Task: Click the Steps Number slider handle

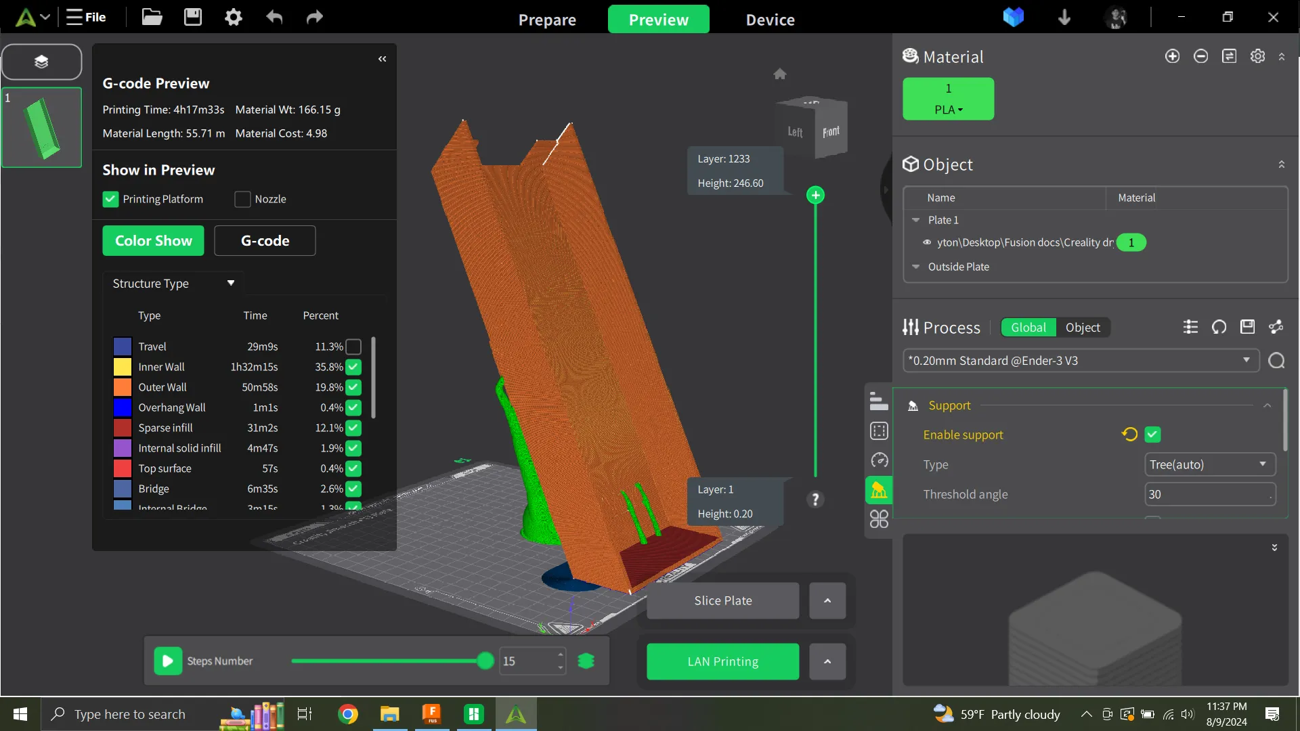Action: (x=485, y=661)
